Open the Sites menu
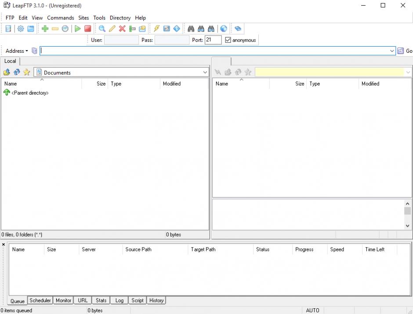413x314 pixels. (x=83, y=18)
